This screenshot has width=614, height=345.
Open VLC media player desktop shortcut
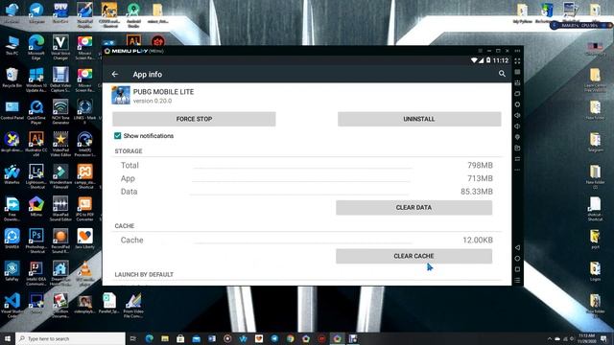pyautogui.click(x=84, y=273)
